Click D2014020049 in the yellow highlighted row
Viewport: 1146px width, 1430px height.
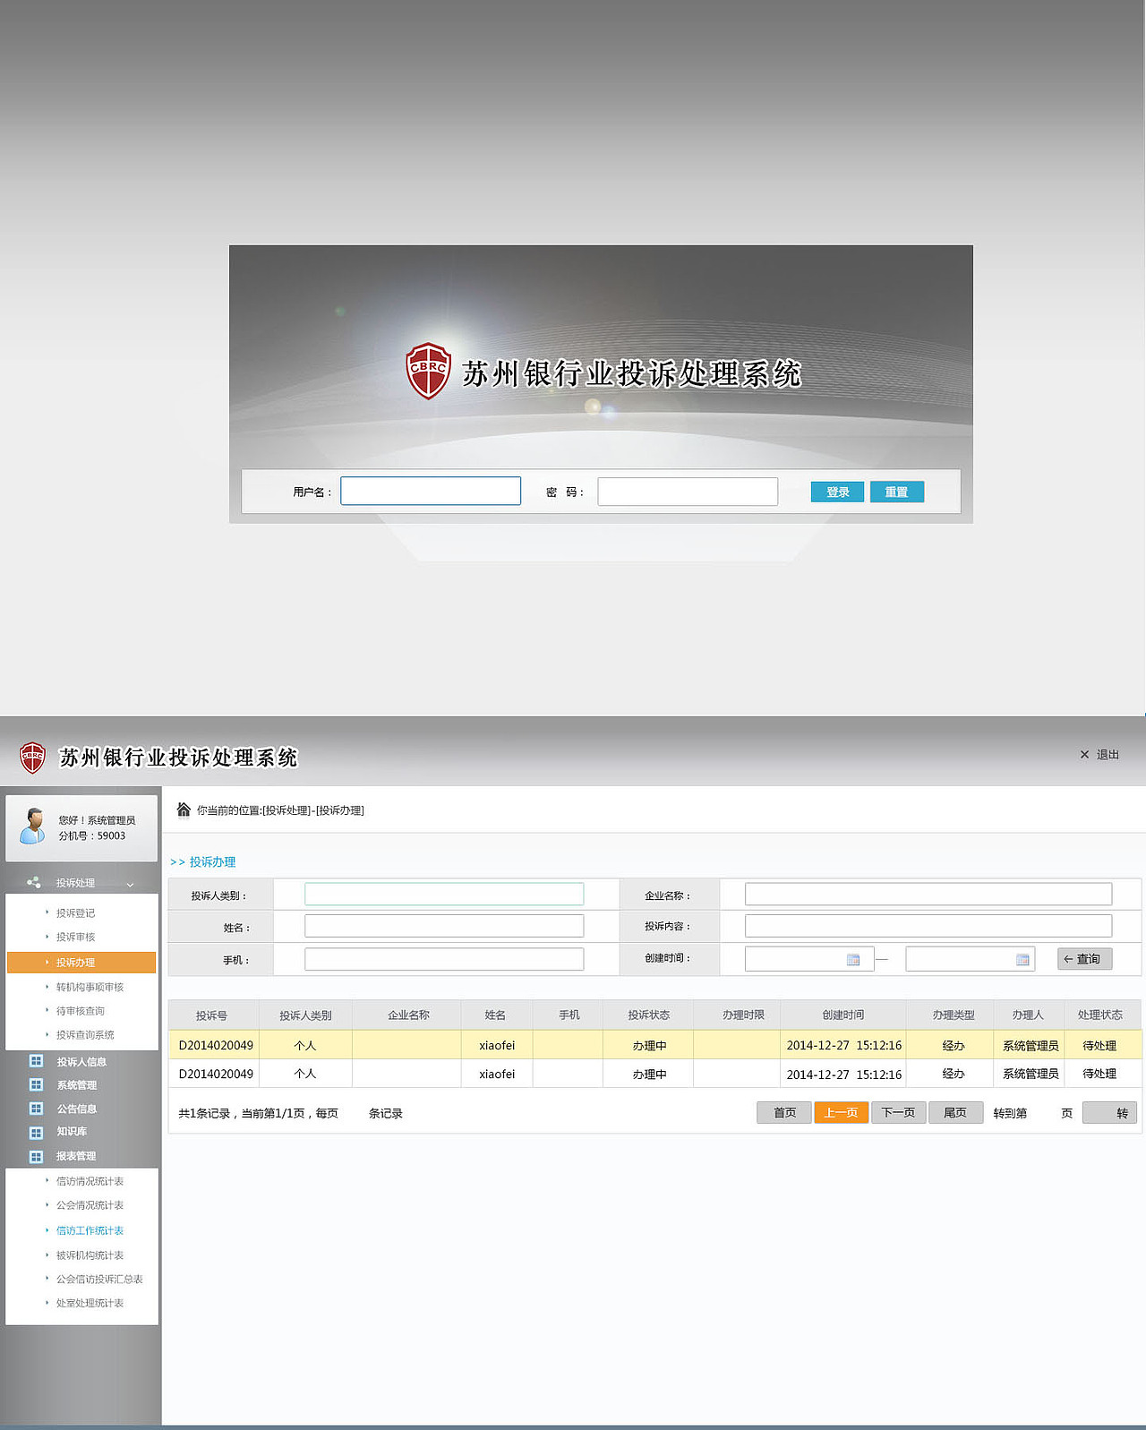tap(216, 1045)
